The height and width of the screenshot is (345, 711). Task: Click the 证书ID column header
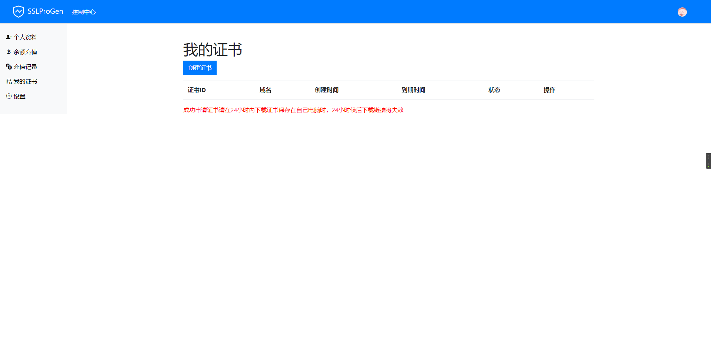click(197, 90)
